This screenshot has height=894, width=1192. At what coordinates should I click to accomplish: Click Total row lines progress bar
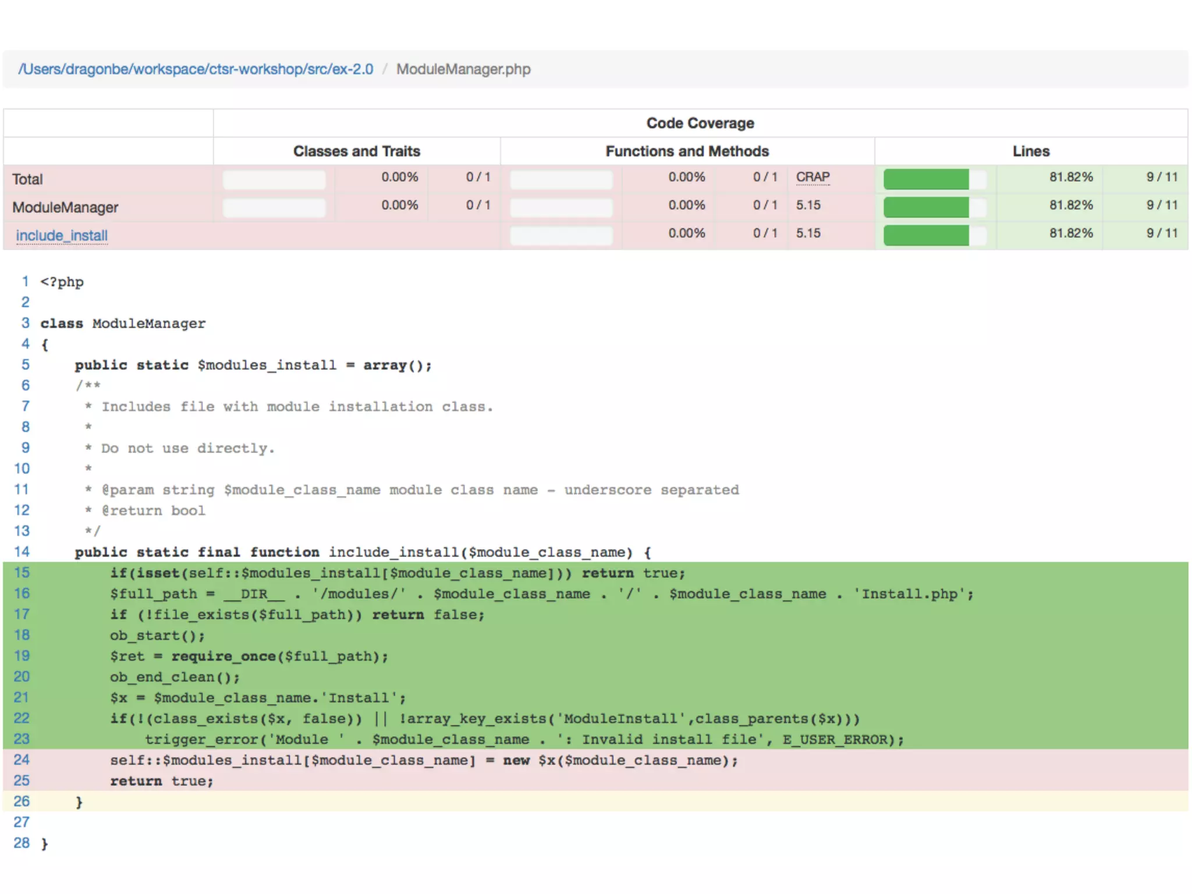(x=934, y=179)
